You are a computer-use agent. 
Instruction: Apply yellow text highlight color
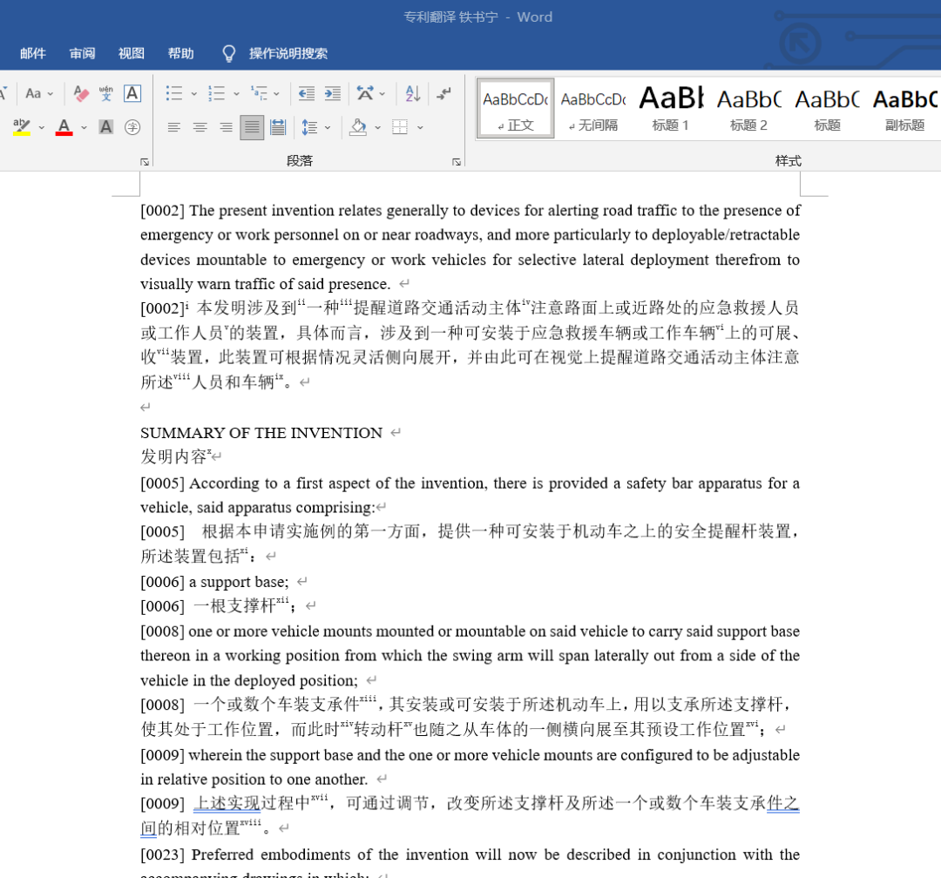click(x=22, y=126)
